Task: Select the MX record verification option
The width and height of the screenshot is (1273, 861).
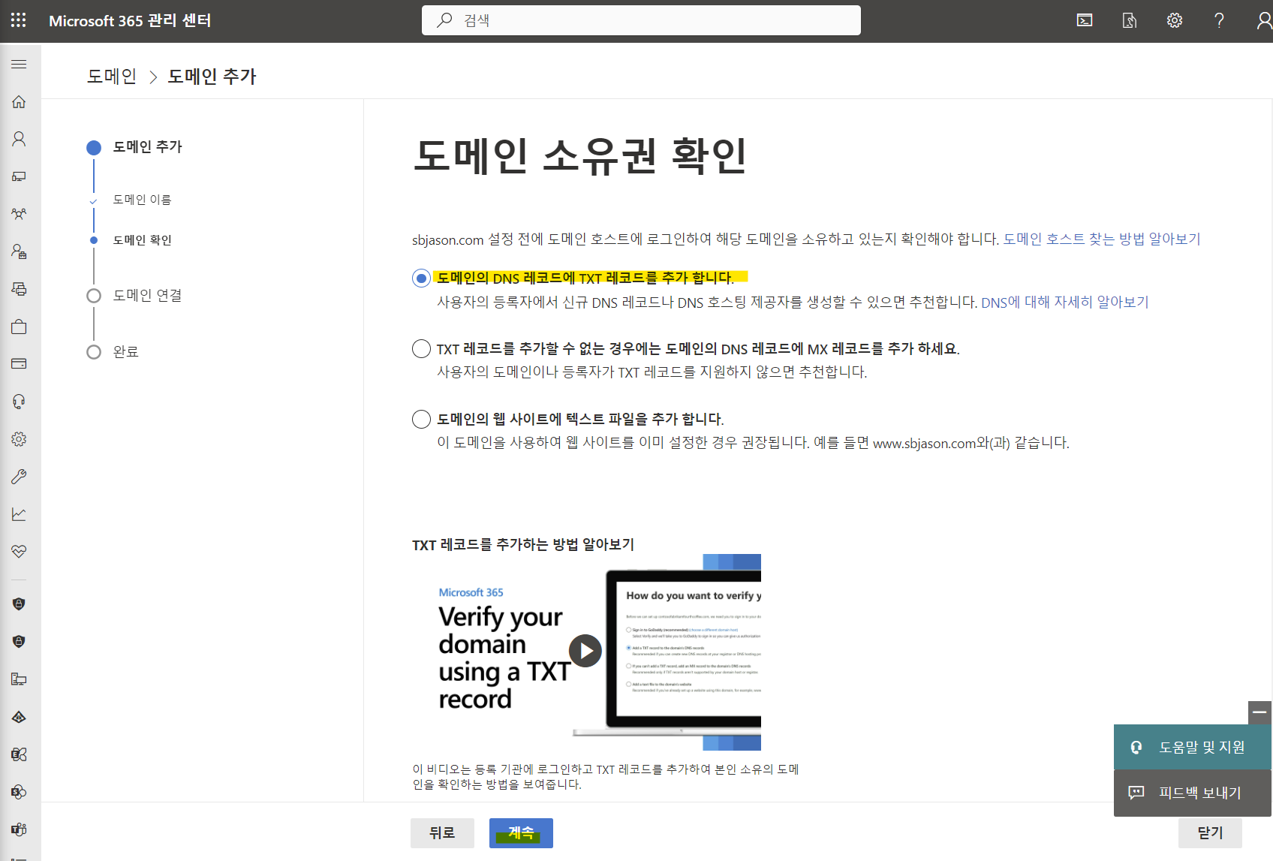Action: (x=421, y=349)
